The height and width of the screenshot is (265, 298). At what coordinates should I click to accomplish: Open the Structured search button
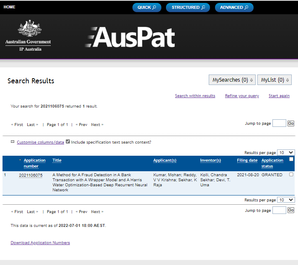tap(188, 8)
